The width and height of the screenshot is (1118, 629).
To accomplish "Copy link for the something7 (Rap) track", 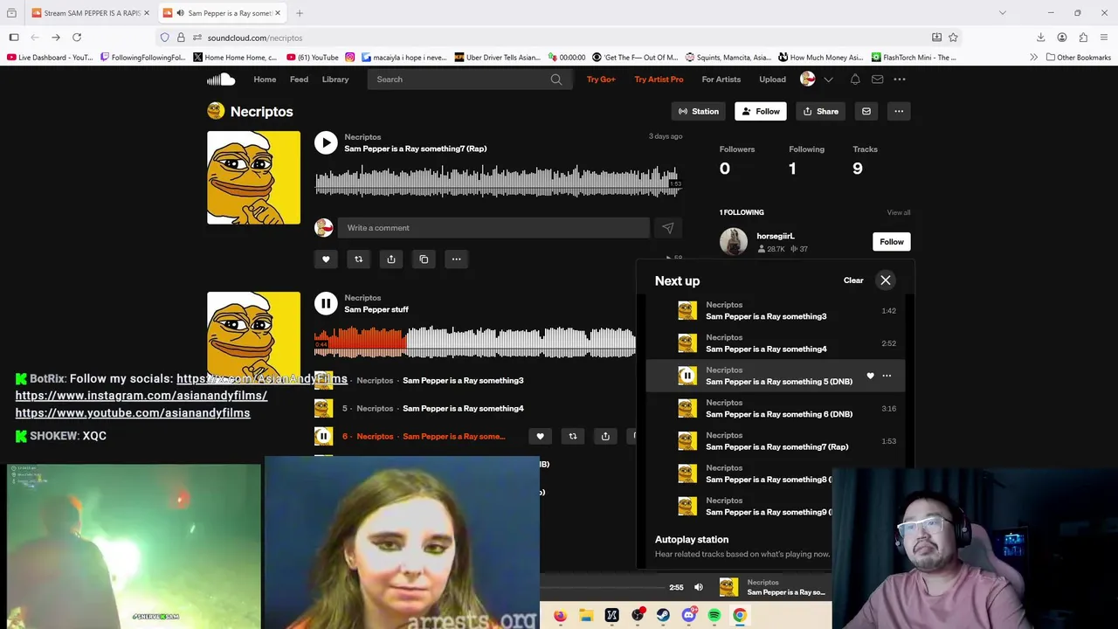I will coord(424,259).
